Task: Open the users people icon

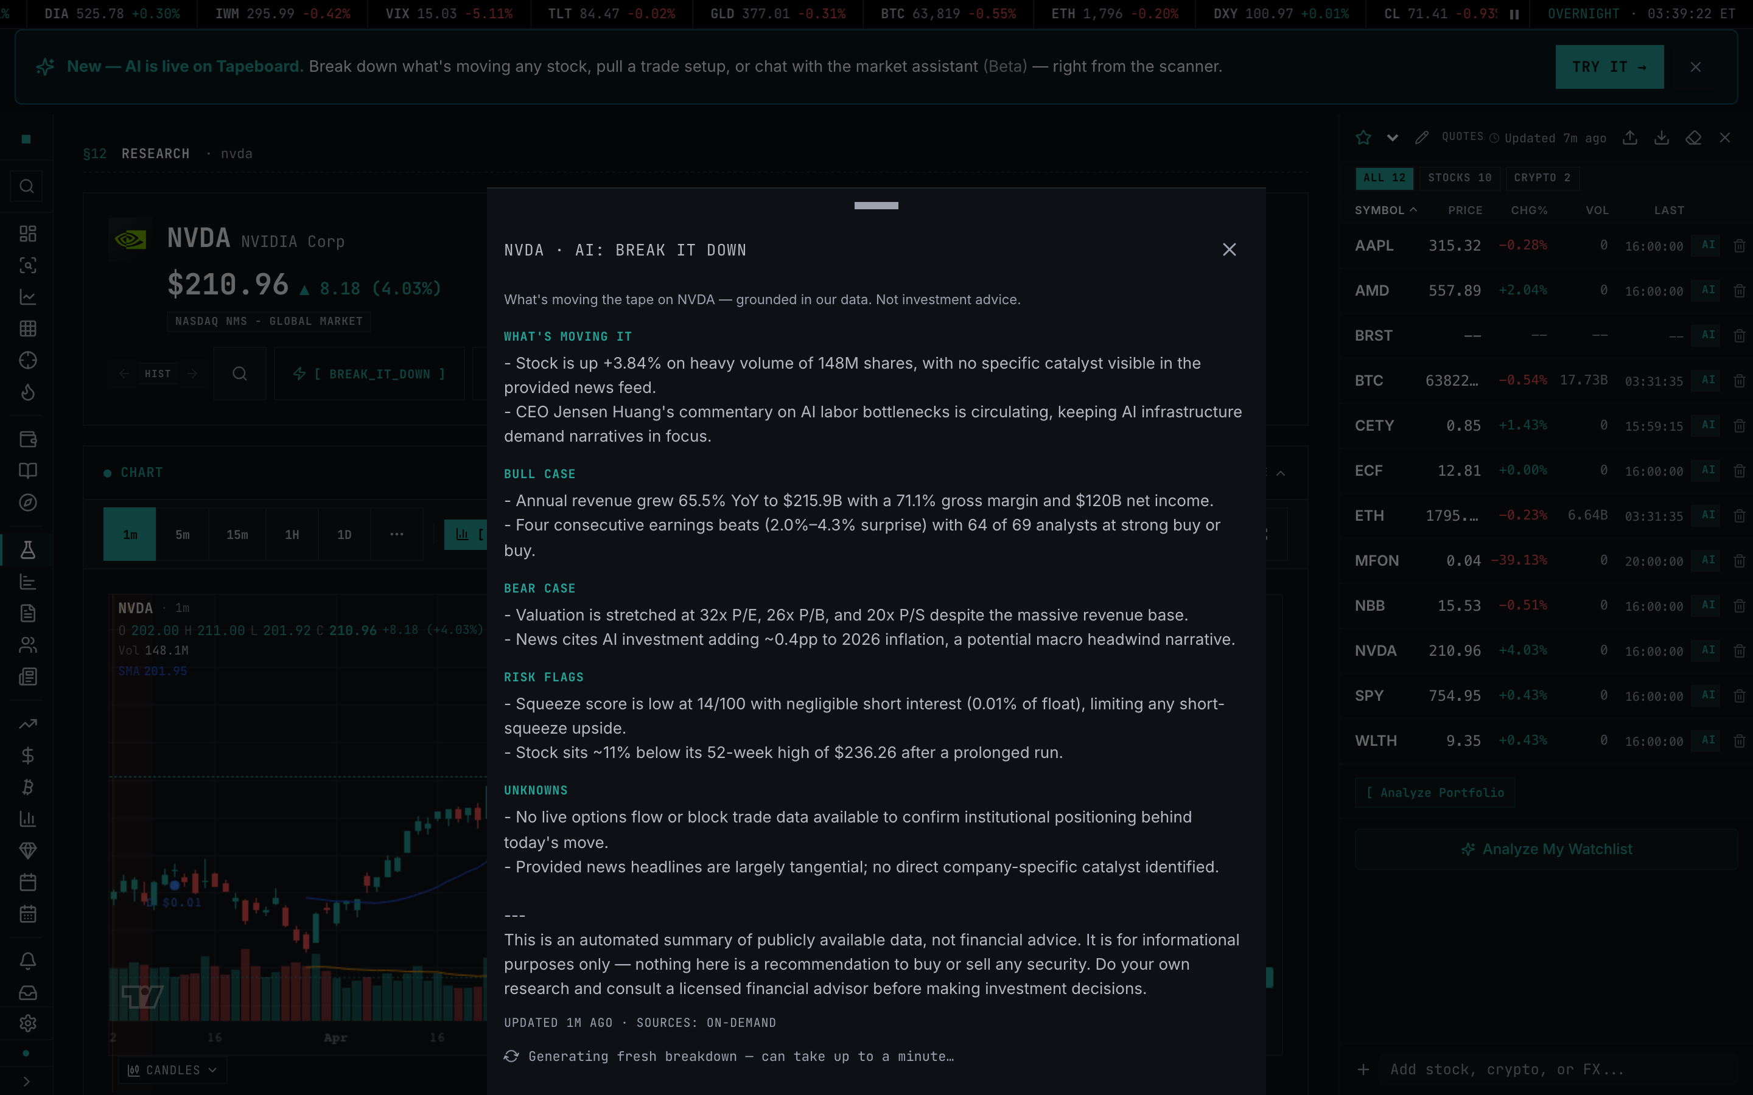Action: (27, 645)
